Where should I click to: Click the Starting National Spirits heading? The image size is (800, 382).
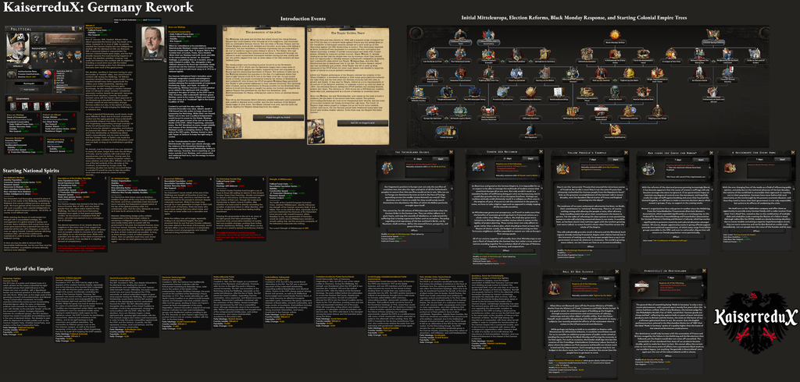(x=30, y=170)
